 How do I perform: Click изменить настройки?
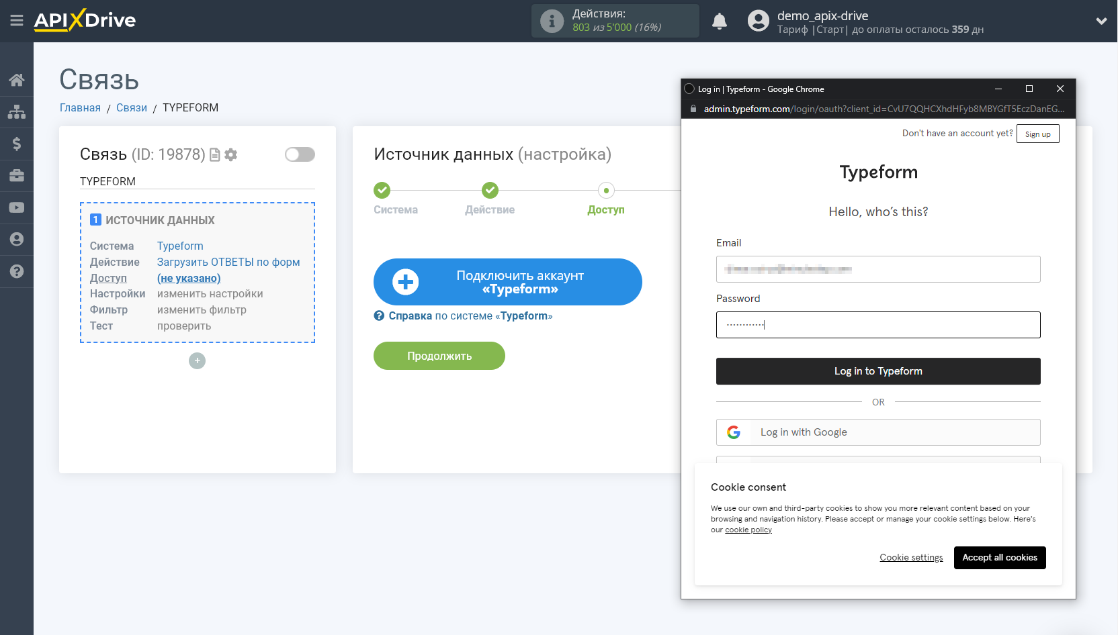pyautogui.click(x=210, y=294)
